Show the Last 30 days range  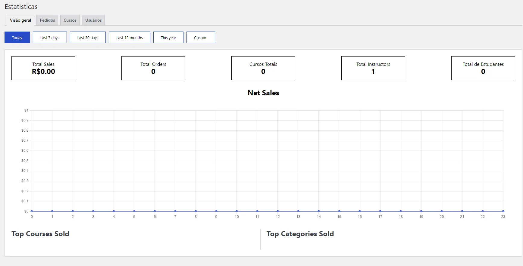pyautogui.click(x=88, y=38)
